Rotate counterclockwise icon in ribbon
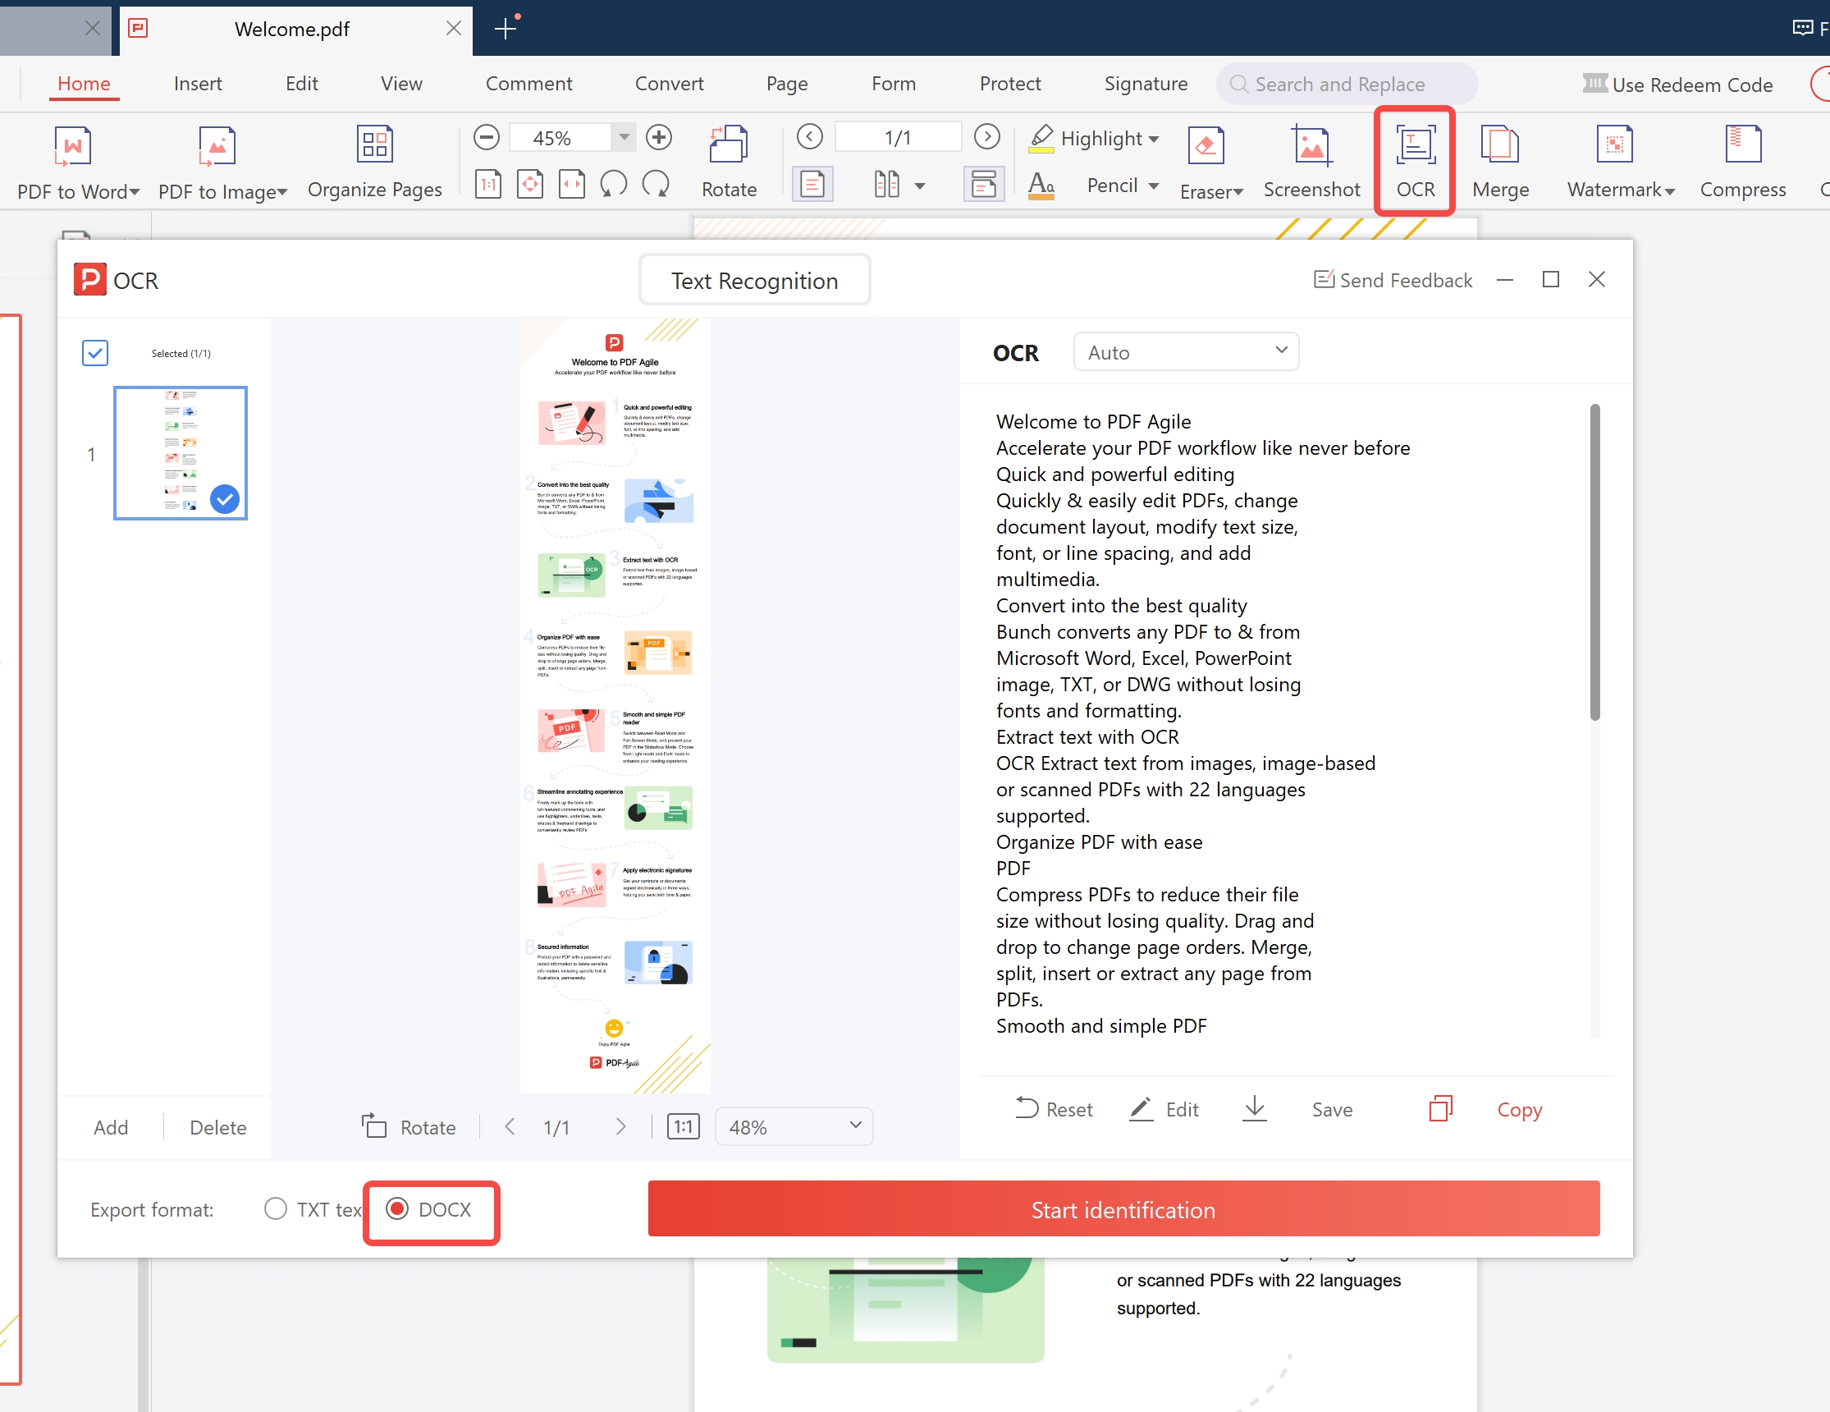The height and width of the screenshot is (1412, 1830). [613, 184]
